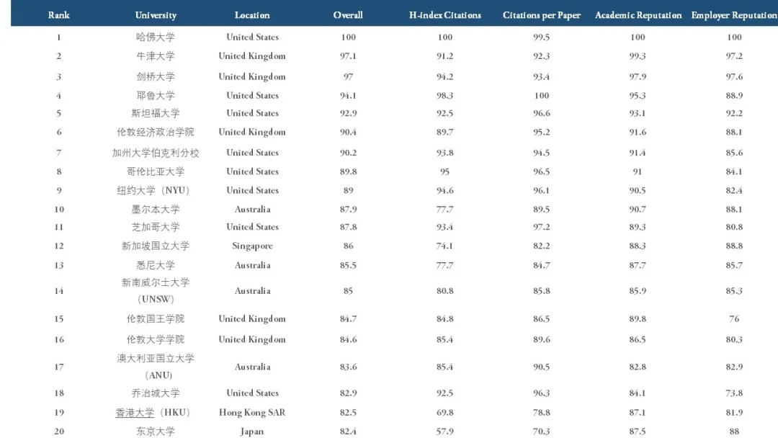Click the Citations per Paper header

point(541,15)
